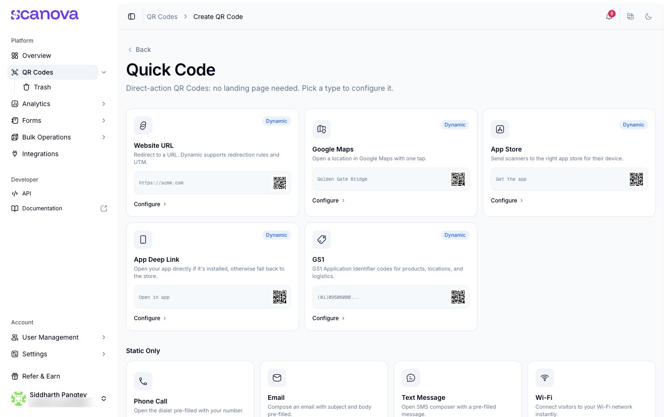
Task: Expand the Settings submenu
Action: 104,354
